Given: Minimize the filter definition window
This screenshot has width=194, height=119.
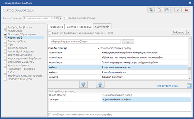Looking at the screenshot, I should [190, 3].
